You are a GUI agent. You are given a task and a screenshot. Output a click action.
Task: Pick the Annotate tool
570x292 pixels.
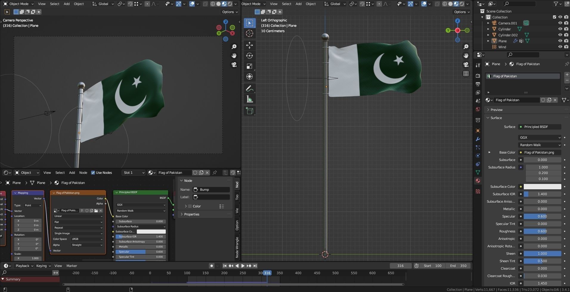point(250,88)
